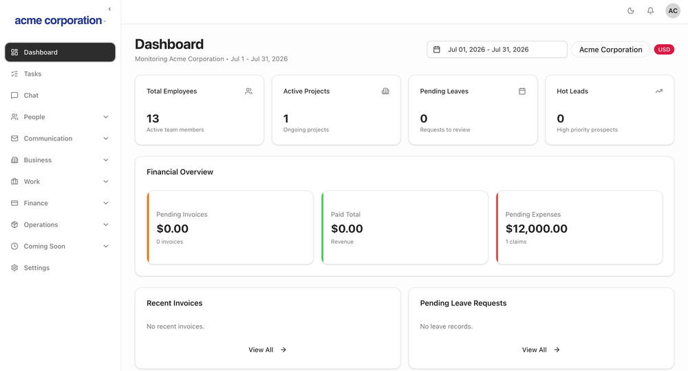Click the Tasks checklist icon in the sidebar
Viewport: 688px width, 371px height.
pyautogui.click(x=14, y=74)
